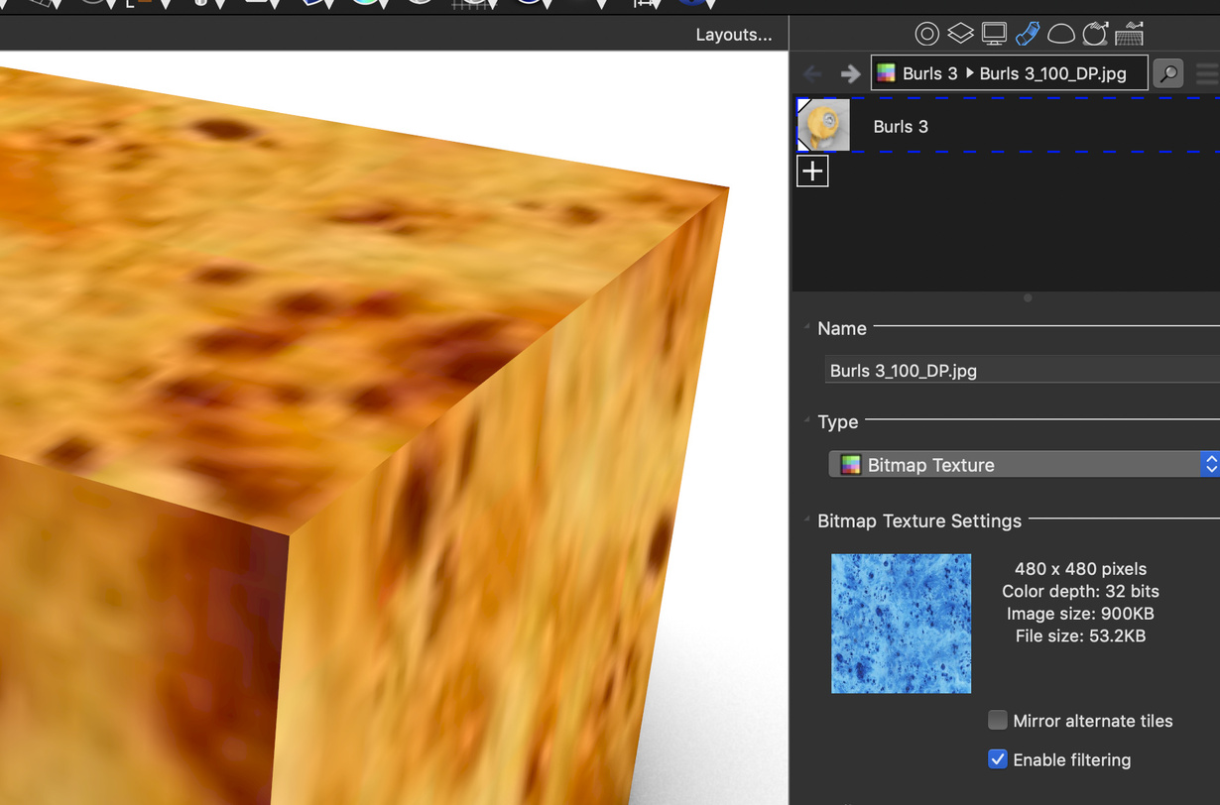Open the Bitmap Texture type dropdown
This screenshot has height=805, width=1220.
(x=1024, y=464)
